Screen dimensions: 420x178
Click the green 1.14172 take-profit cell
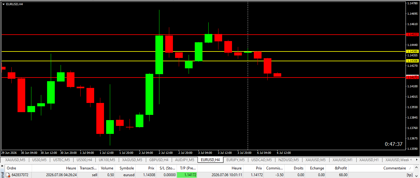coord(187,175)
